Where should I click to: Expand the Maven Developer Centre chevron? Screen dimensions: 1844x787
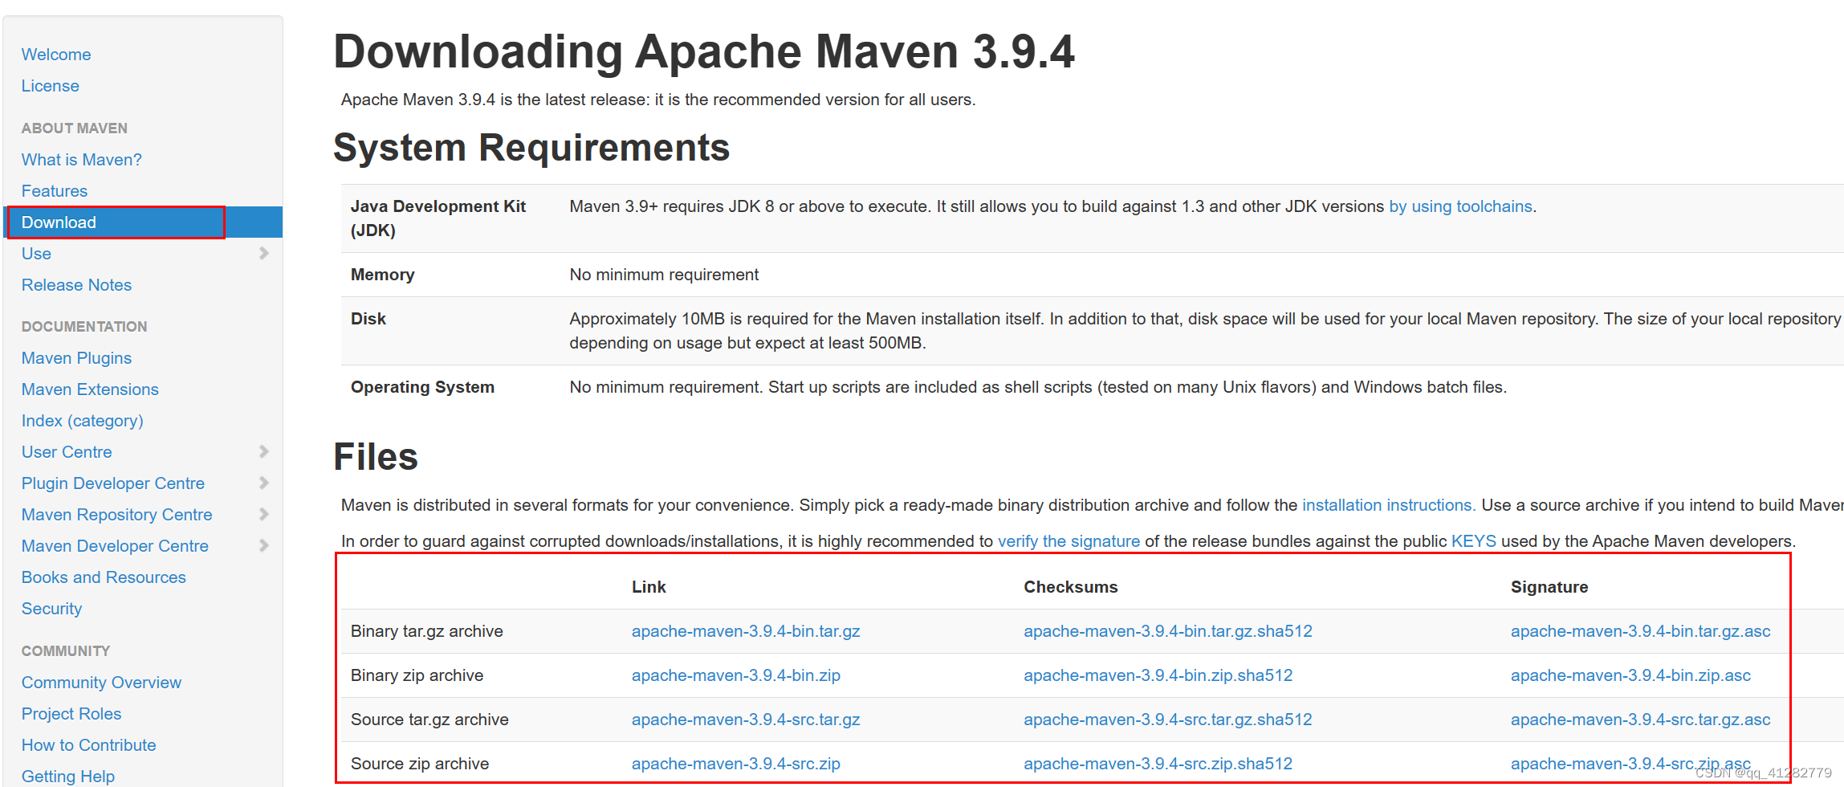[x=263, y=545]
